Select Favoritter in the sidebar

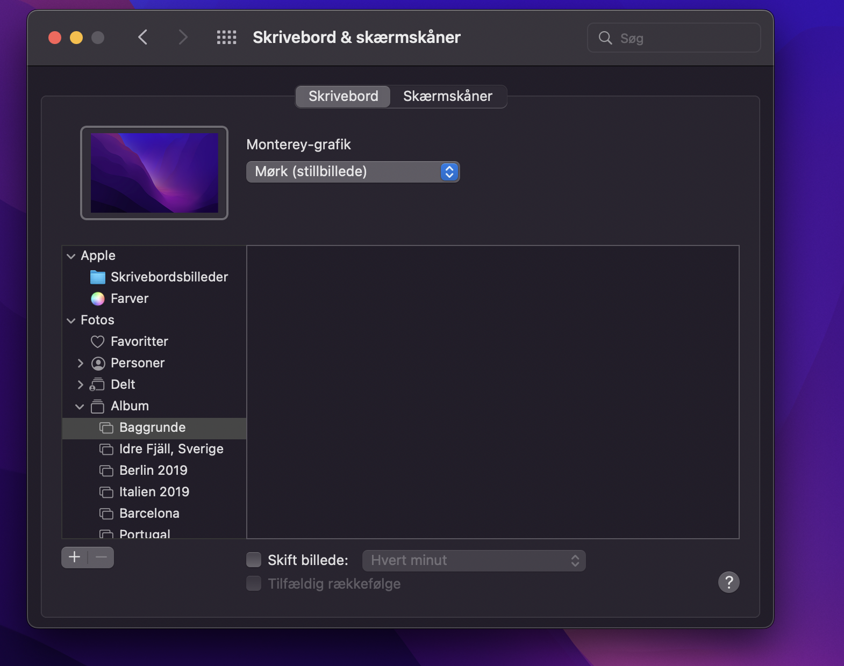coord(154,342)
